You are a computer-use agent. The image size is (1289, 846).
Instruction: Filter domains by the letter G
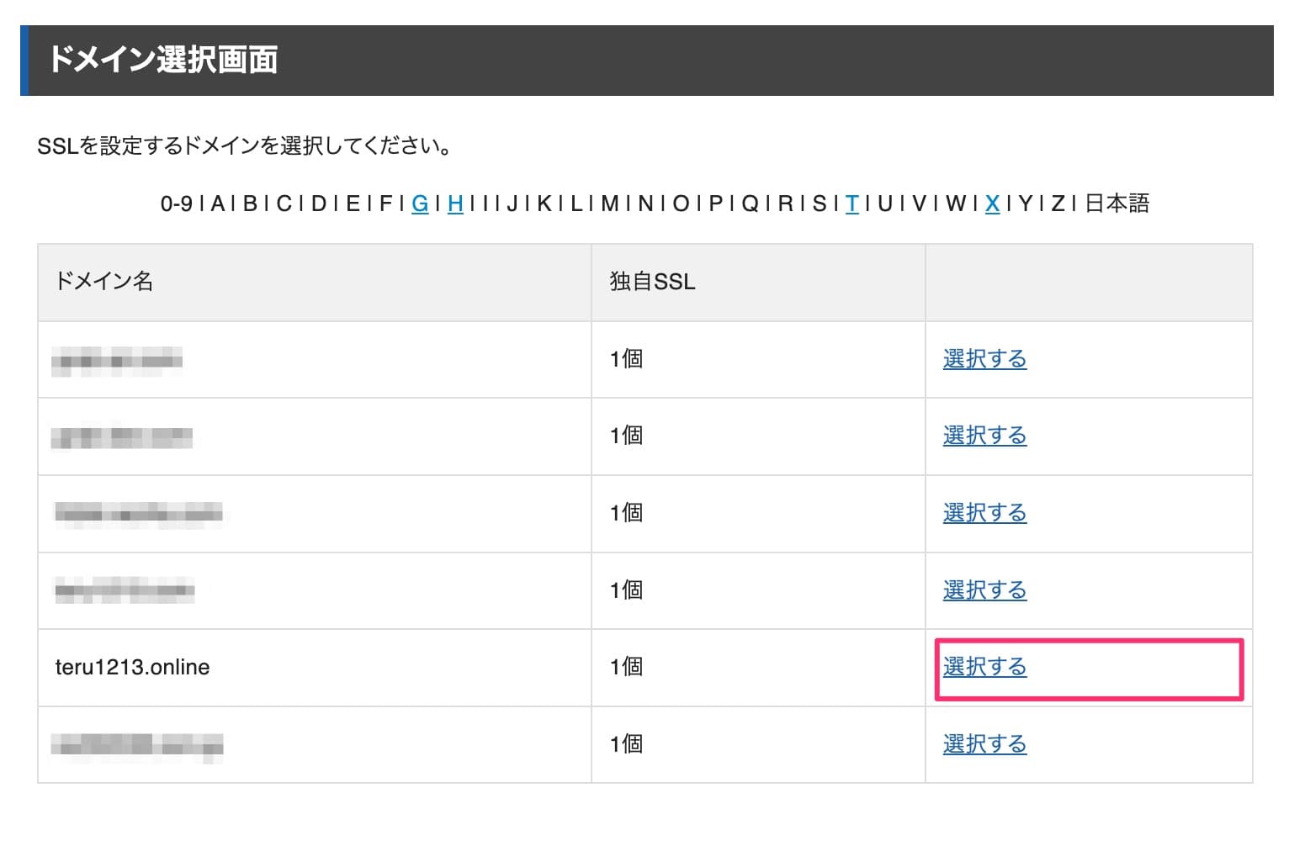[420, 204]
